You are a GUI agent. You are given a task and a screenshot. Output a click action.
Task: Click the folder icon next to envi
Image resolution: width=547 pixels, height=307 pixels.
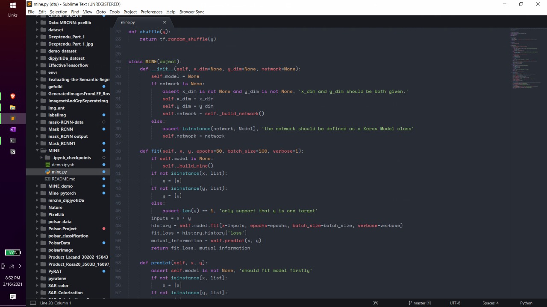pos(43,72)
